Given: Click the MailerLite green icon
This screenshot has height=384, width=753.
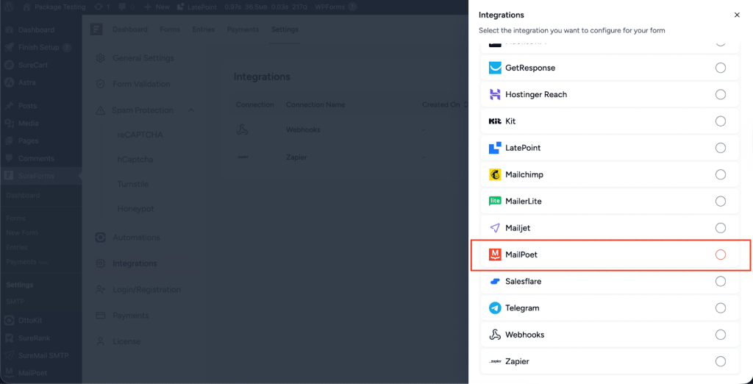Looking at the screenshot, I should click(495, 202).
